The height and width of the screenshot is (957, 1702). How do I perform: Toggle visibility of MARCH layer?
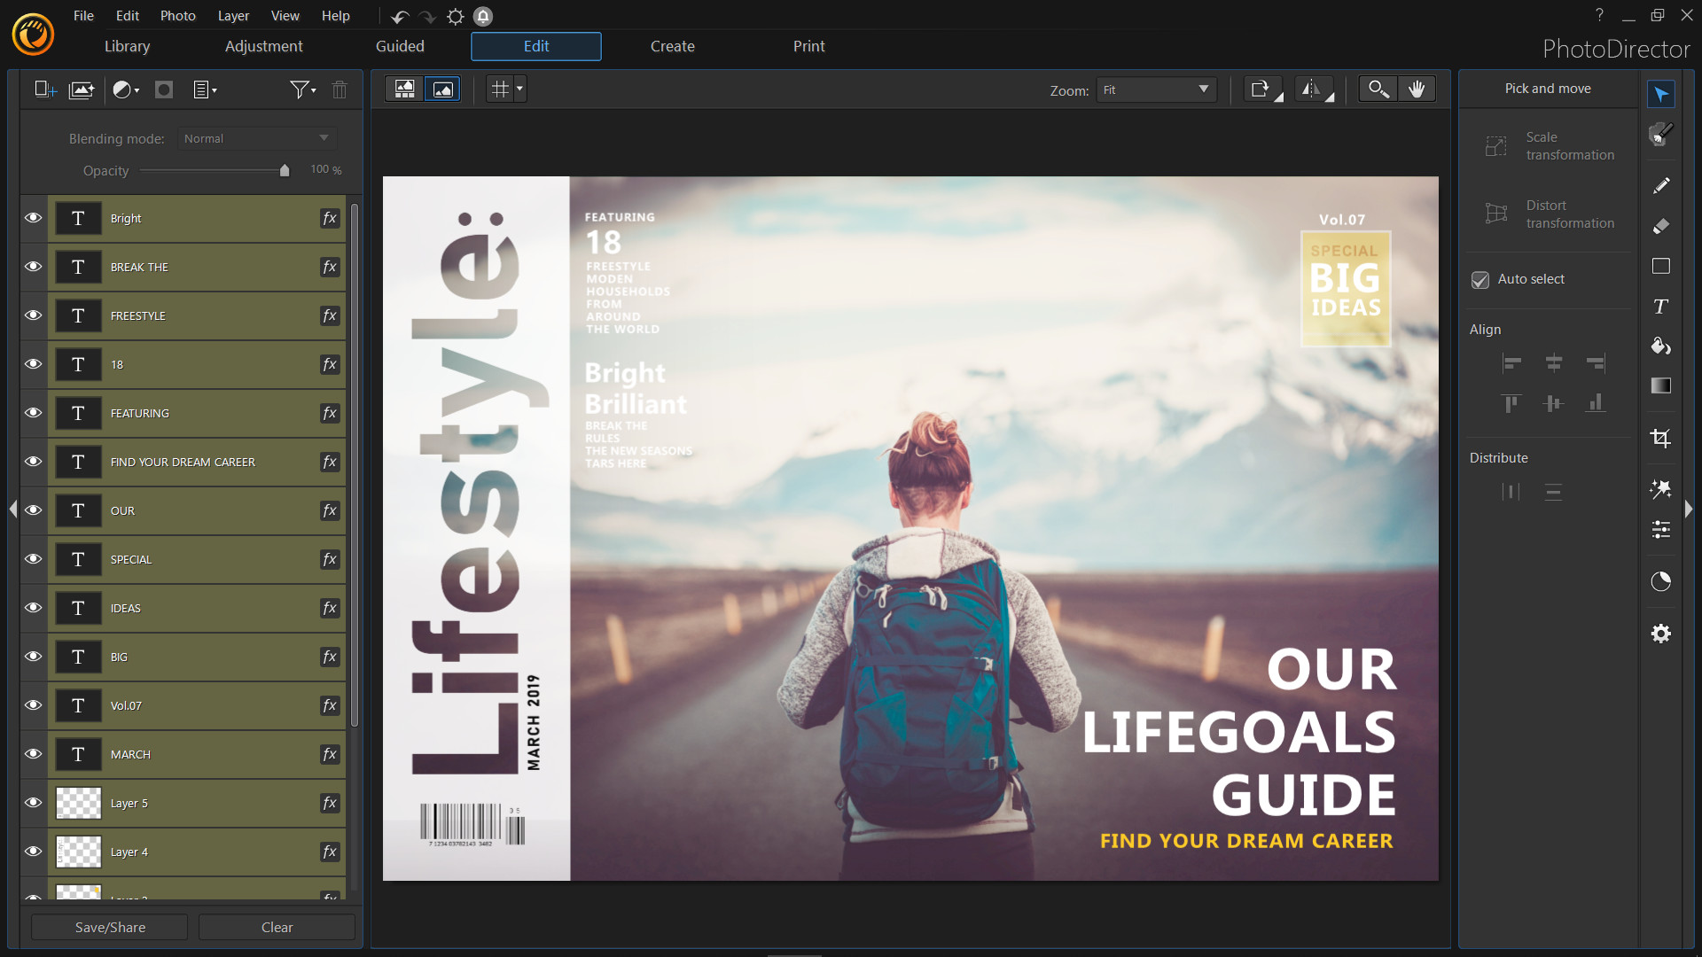click(x=32, y=754)
